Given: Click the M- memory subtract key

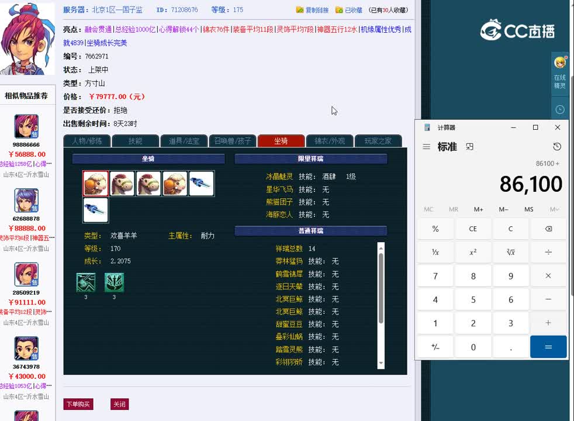Looking at the screenshot, I should pyautogui.click(x=503, y=209).
